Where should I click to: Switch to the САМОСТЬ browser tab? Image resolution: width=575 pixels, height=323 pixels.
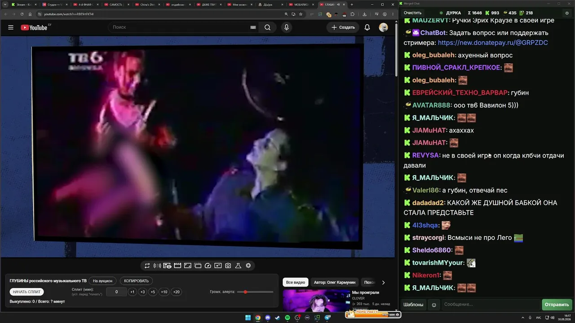pyautogui.click(x=117, y=4)
